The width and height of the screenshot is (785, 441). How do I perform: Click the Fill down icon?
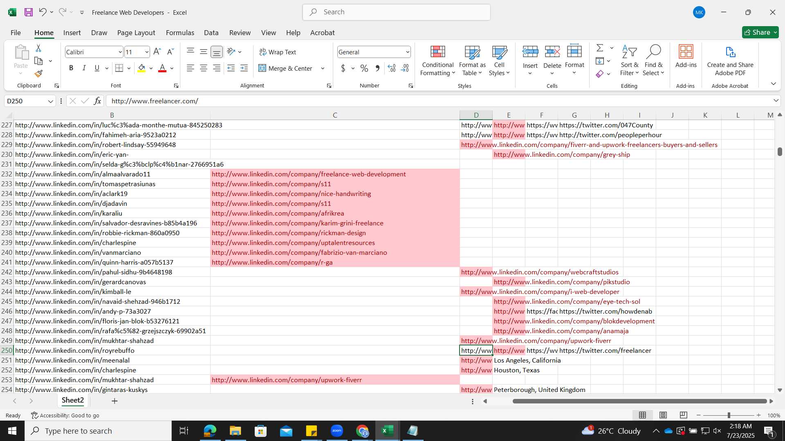[600, 61]
